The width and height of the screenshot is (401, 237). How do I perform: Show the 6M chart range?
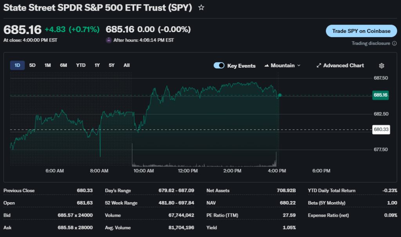(x=63, y=65)
